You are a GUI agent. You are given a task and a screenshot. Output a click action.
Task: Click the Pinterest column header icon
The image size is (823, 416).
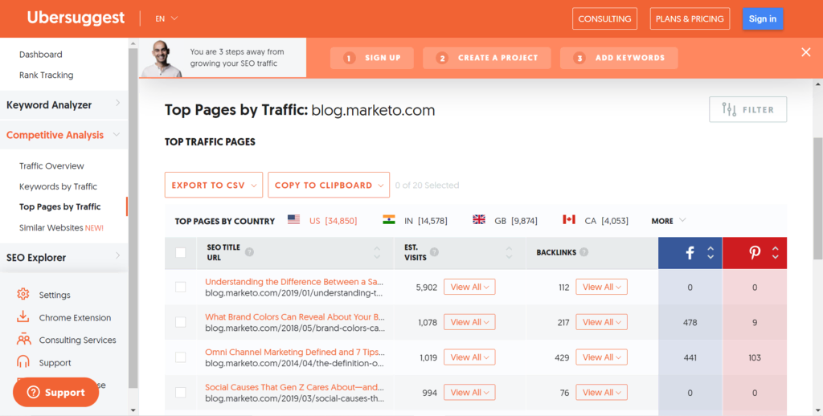click(755, 253)
